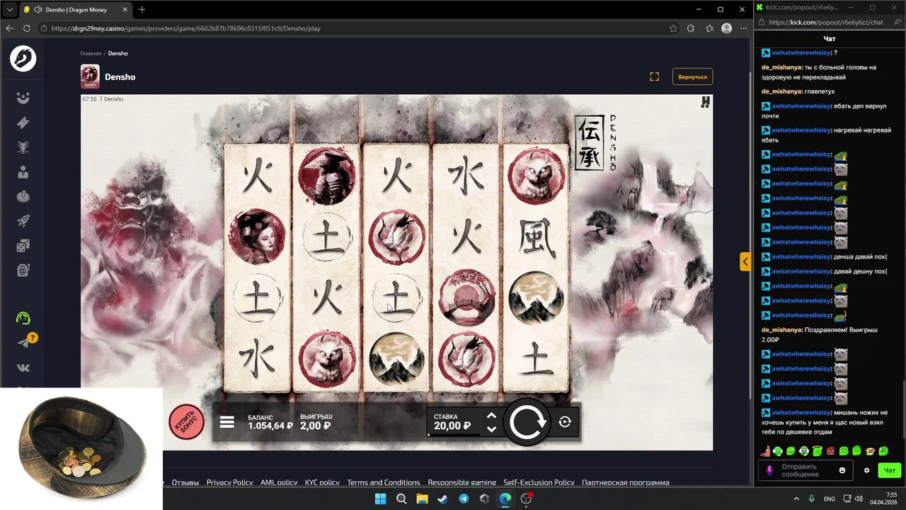Open Telegram from the taskbar
906x510 pixels.
click(x=464, y=499)
